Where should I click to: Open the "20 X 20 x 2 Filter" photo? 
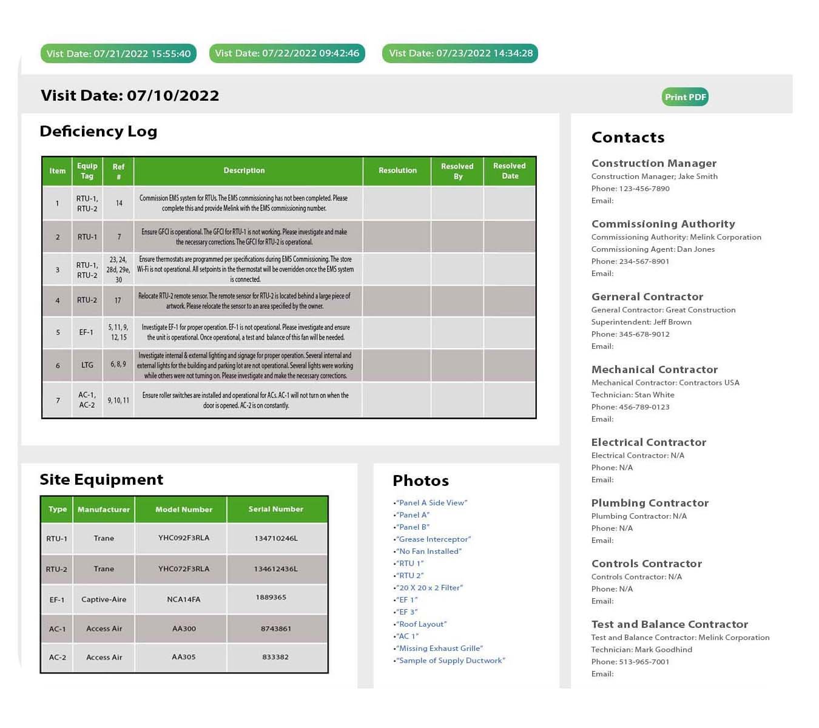point(430,588)
